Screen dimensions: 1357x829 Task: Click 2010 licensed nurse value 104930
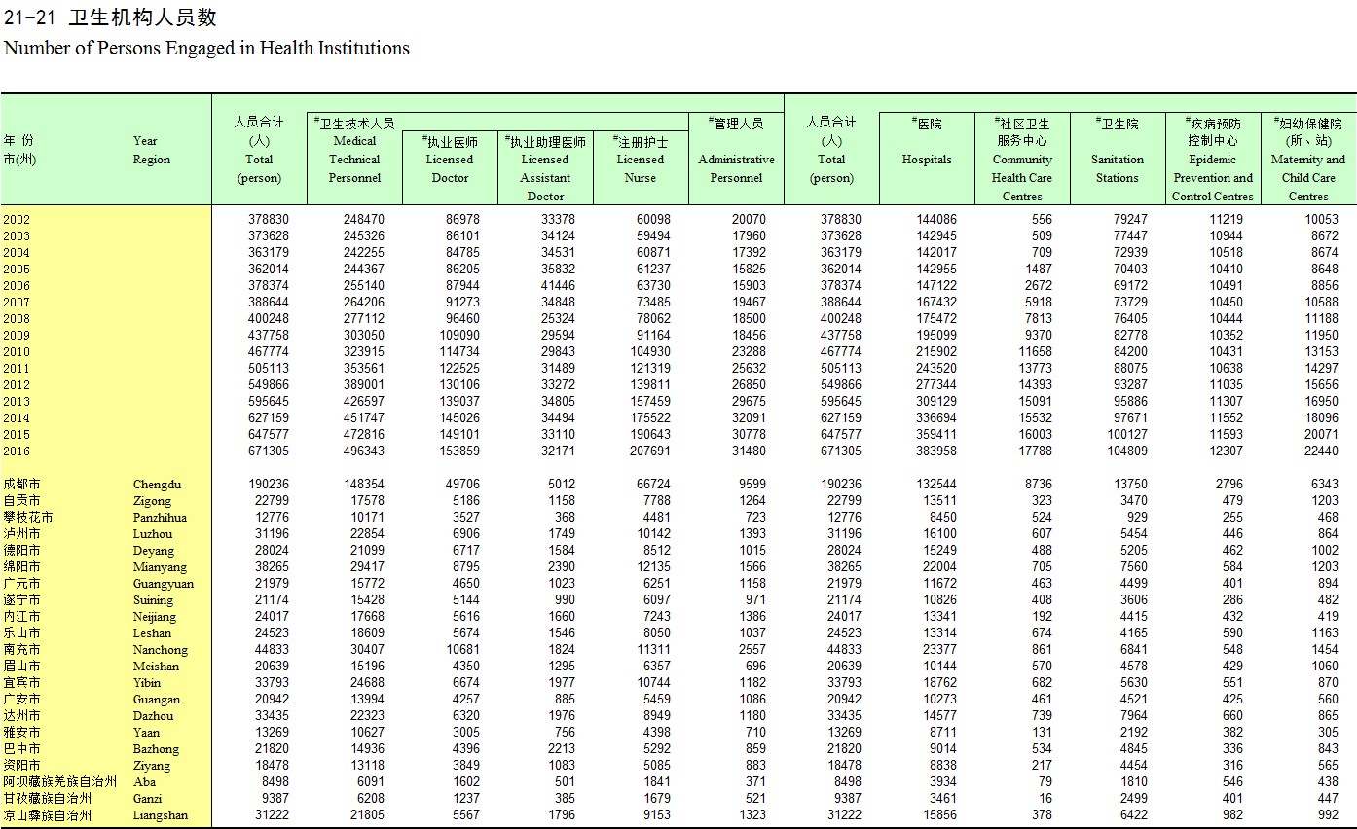pos(650,352)
